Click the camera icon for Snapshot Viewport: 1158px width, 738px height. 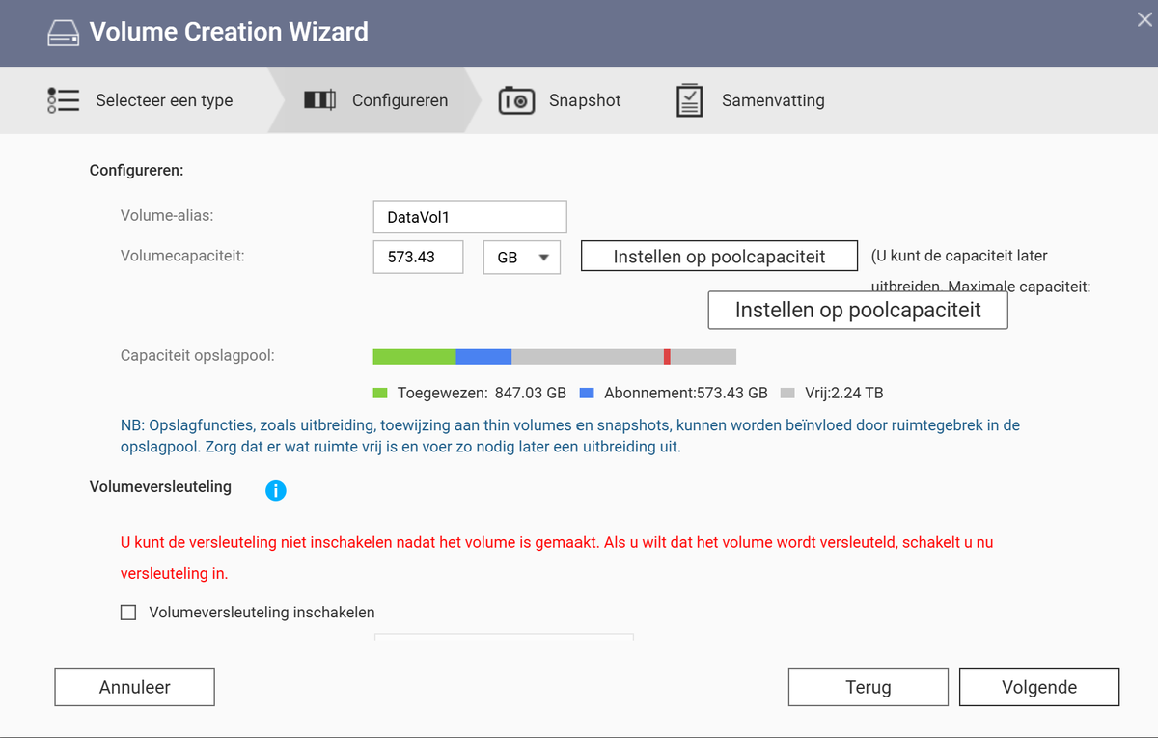coord(516,100)
